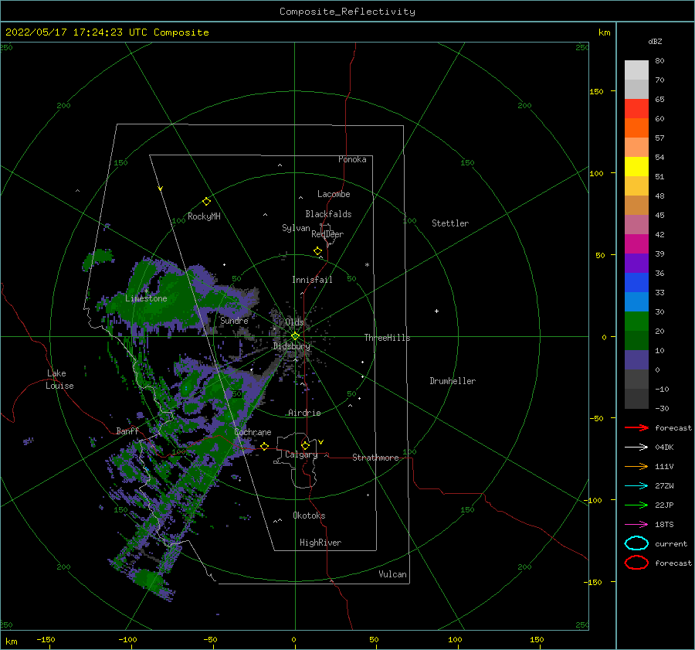695x650 pixels.
Task: Click -150 on the bottom km axis
Action: tap(46, 639)
